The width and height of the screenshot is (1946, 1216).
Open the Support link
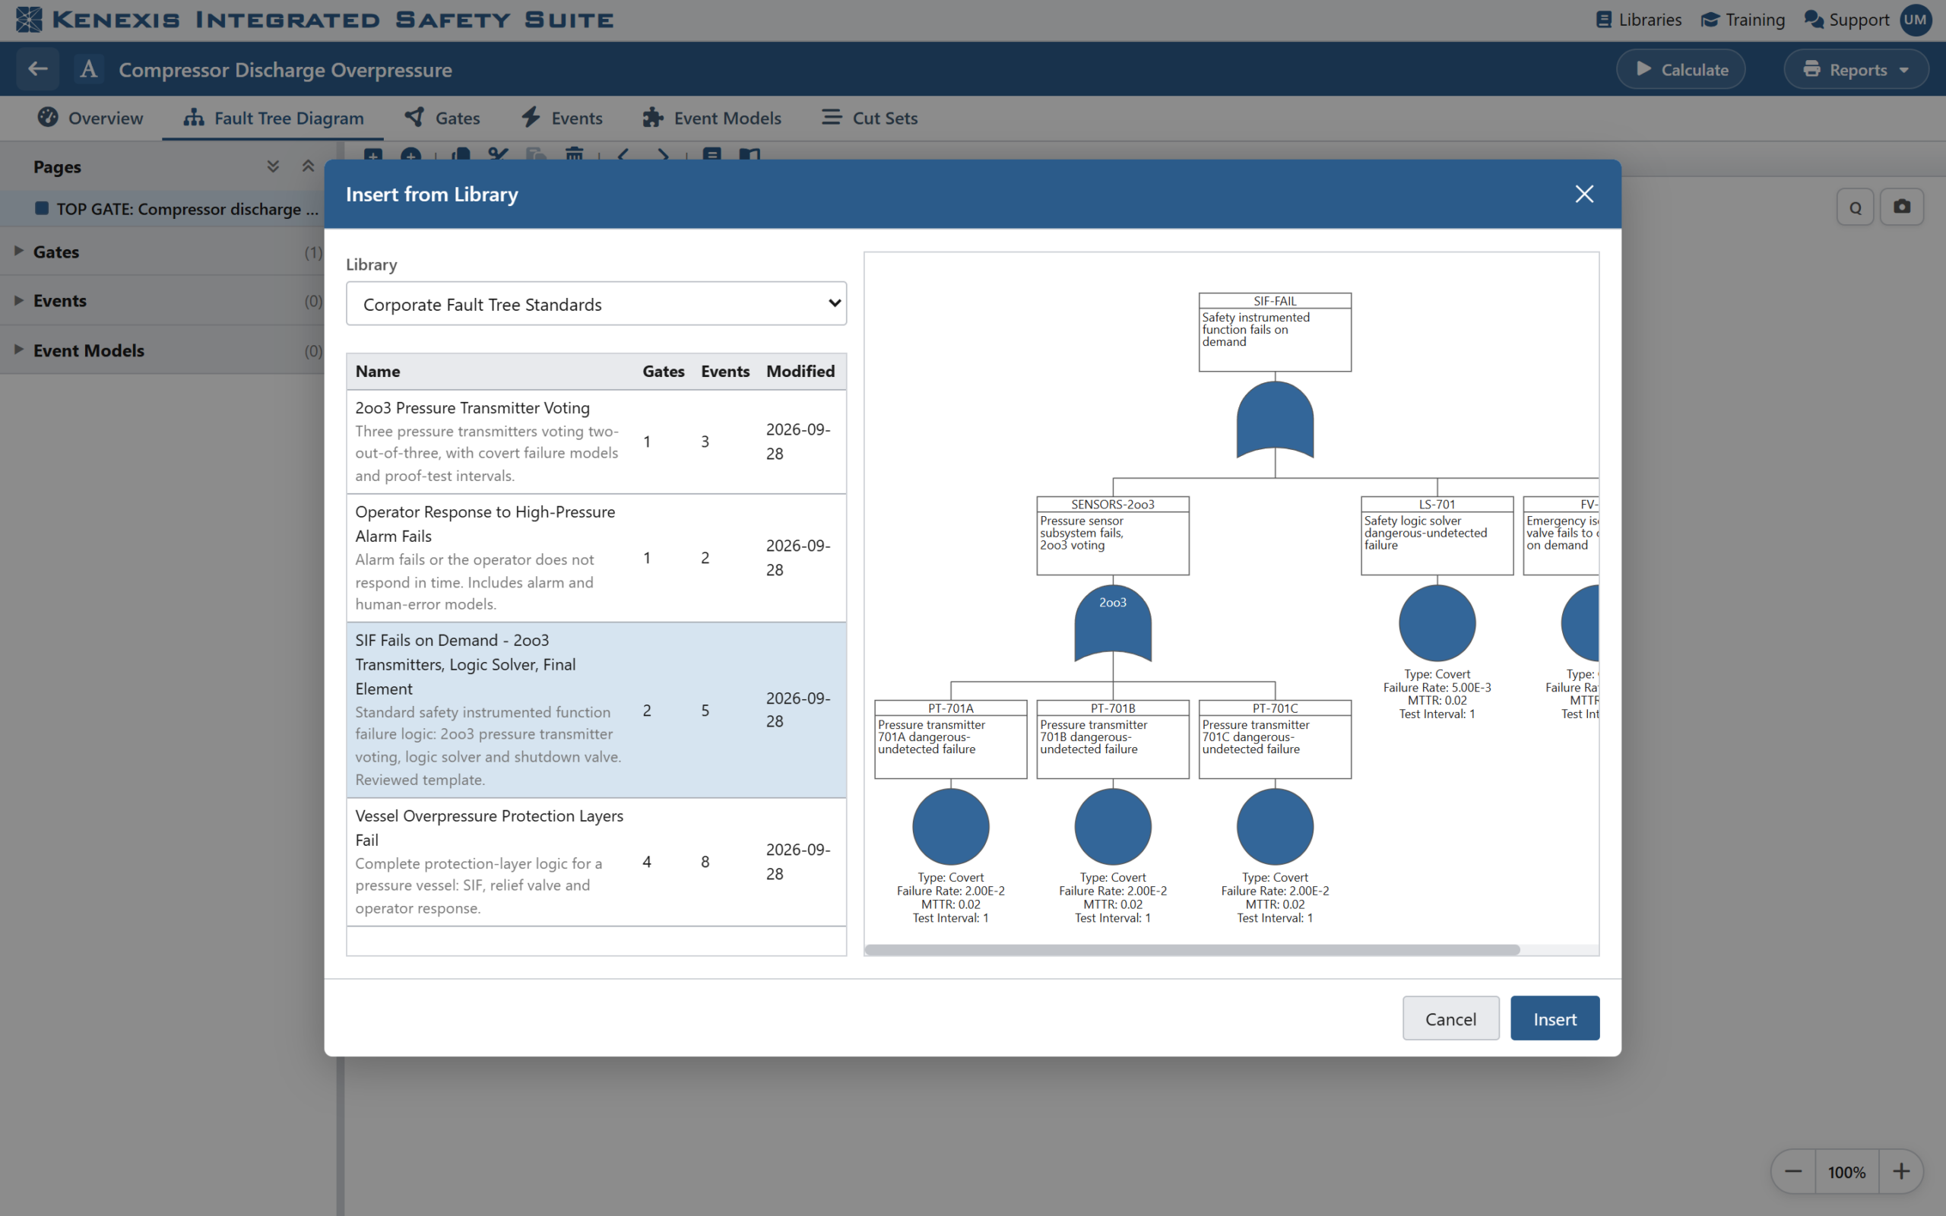click(1846, 19)
